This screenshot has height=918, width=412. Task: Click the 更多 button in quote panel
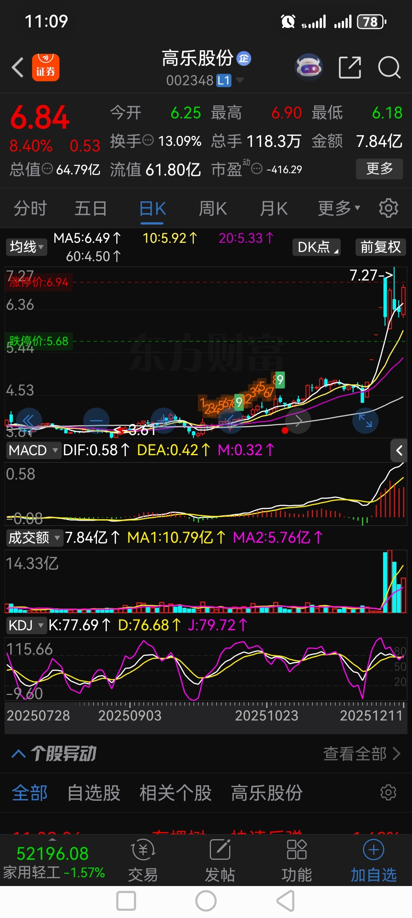pos(379,169)
